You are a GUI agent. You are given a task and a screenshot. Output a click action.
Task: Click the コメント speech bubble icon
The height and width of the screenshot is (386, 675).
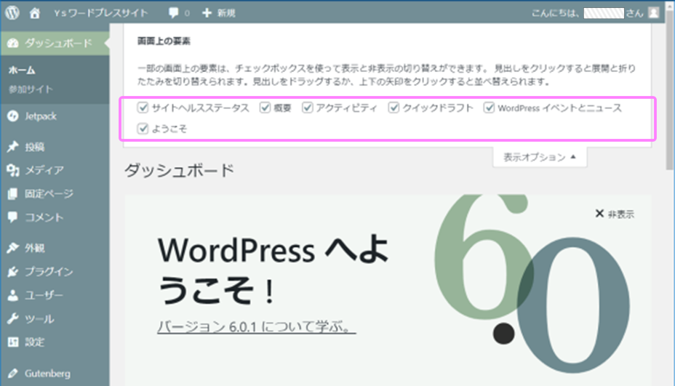[x=13, y=217]
